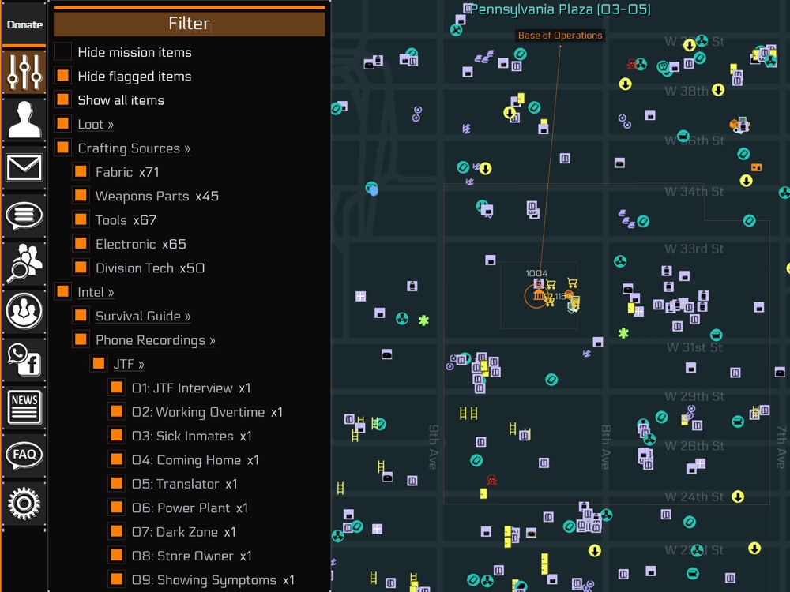Enable the Hide mission items checkbox
790x592 pixels.
[62, 51]
